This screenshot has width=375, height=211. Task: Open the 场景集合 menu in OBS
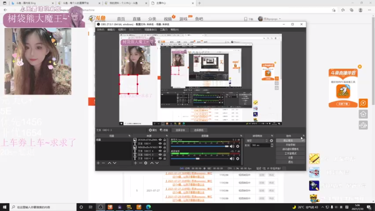(150, 30)
